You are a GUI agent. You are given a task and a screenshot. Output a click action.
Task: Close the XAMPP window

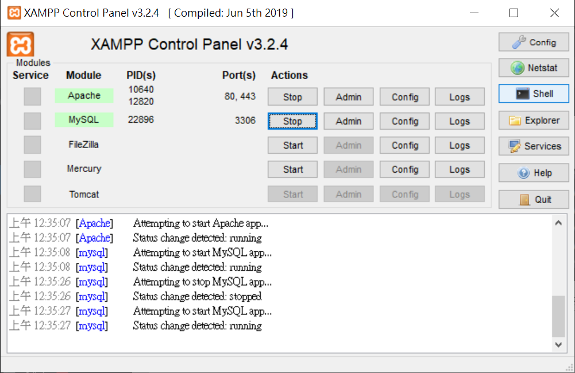tap(554, 13)
